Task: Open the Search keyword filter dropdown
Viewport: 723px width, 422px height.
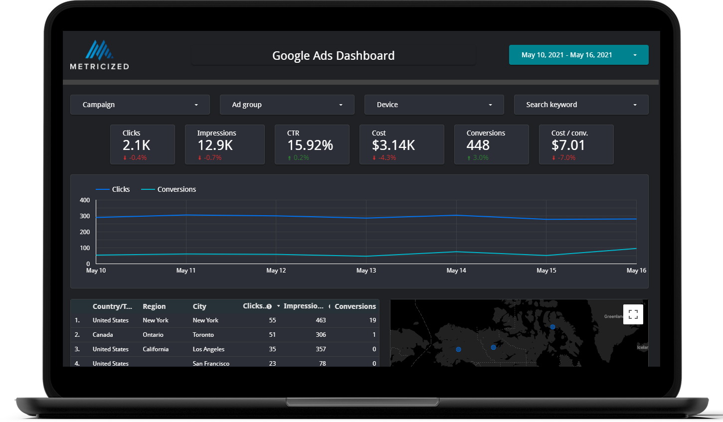Action: coord(581,105)
